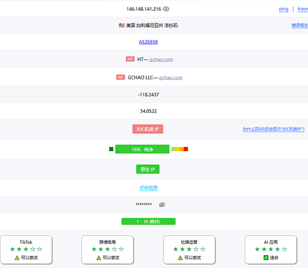Image resolution: width=308 pixels, height=268 pixels.
Task: Select the TikTok rating card
Action: click(26, 250)
